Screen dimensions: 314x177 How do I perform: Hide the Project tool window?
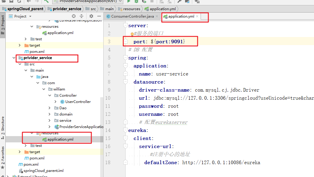pyautogui.click(x=99, y=16)
